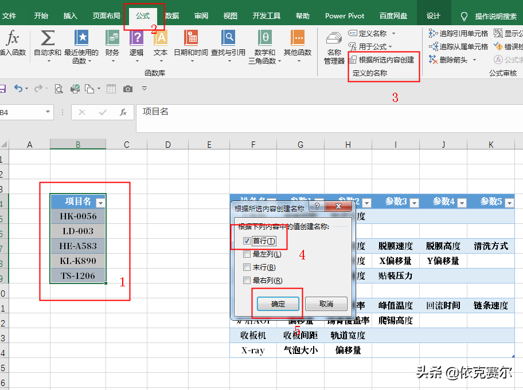Viewport: 523px width, 390px height.
Task: Toggle the 末行(B) bottom row checkbox
Action: click(247, 267)
